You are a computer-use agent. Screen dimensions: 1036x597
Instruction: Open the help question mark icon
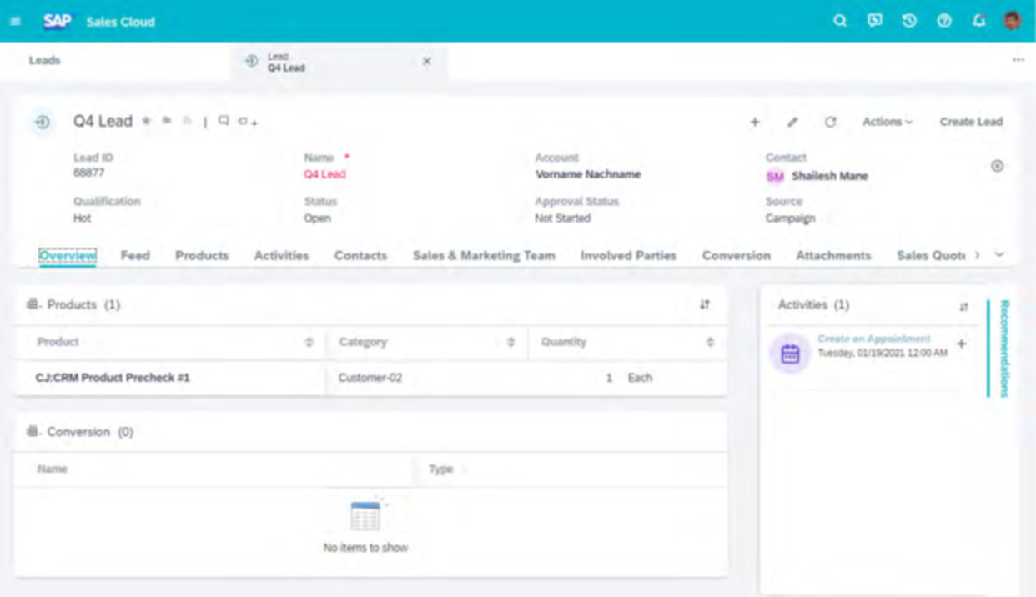(x=944, y=21)
